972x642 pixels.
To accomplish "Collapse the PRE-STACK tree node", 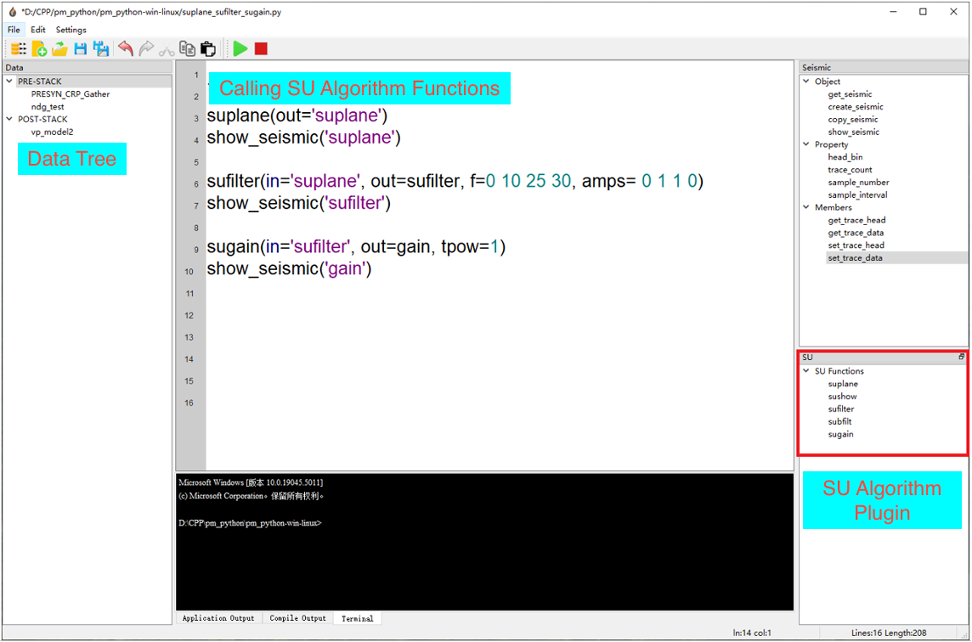I will pos(10,82).
